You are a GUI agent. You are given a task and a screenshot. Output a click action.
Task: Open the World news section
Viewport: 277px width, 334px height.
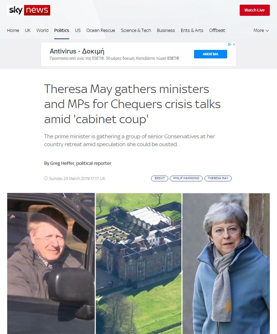click(x=42, y=31)
